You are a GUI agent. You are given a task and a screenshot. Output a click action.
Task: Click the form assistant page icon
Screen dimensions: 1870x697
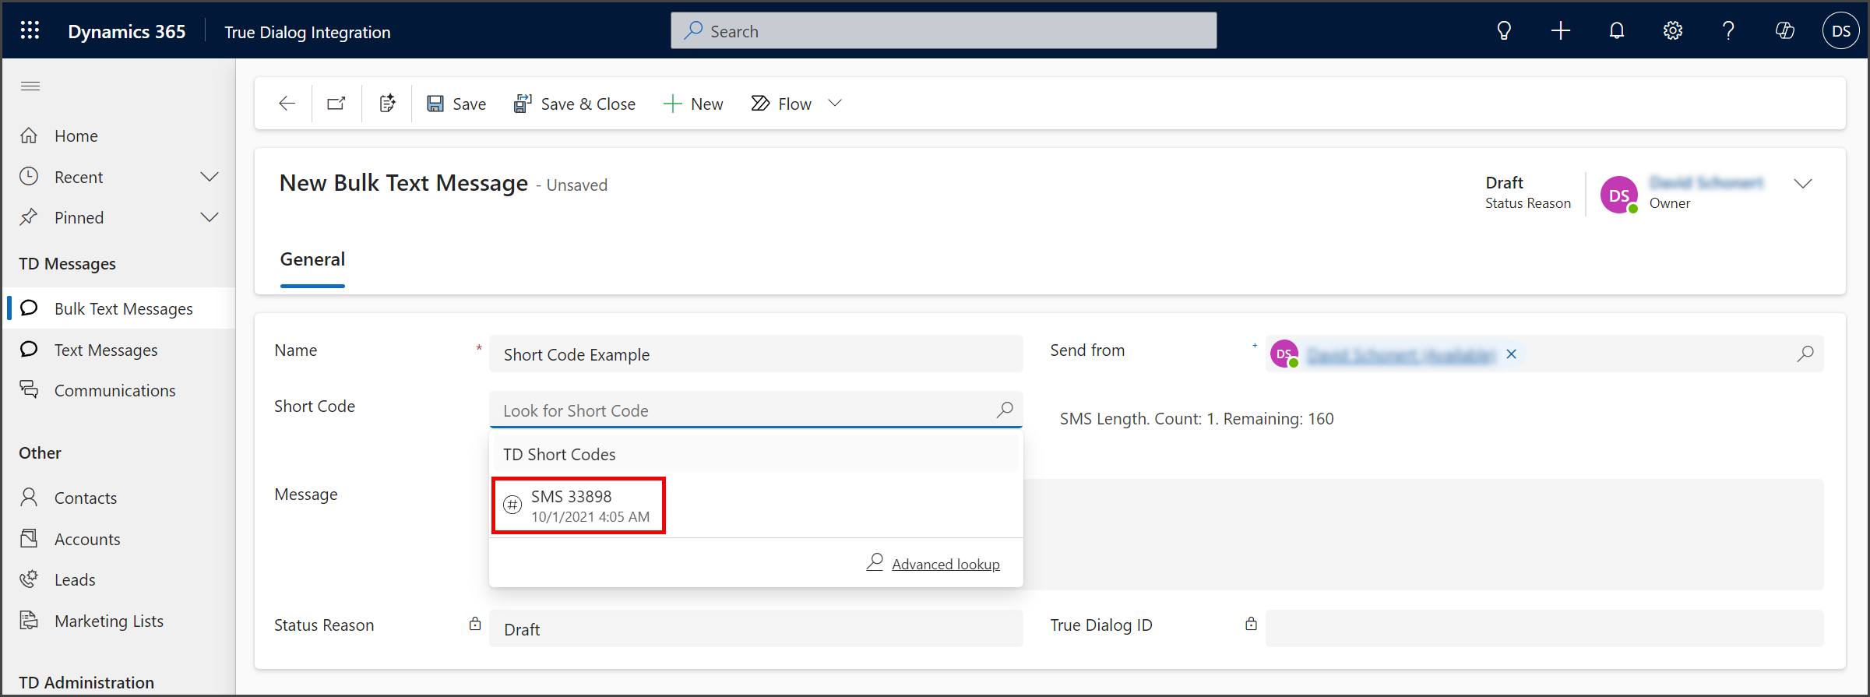pos(387,104)
